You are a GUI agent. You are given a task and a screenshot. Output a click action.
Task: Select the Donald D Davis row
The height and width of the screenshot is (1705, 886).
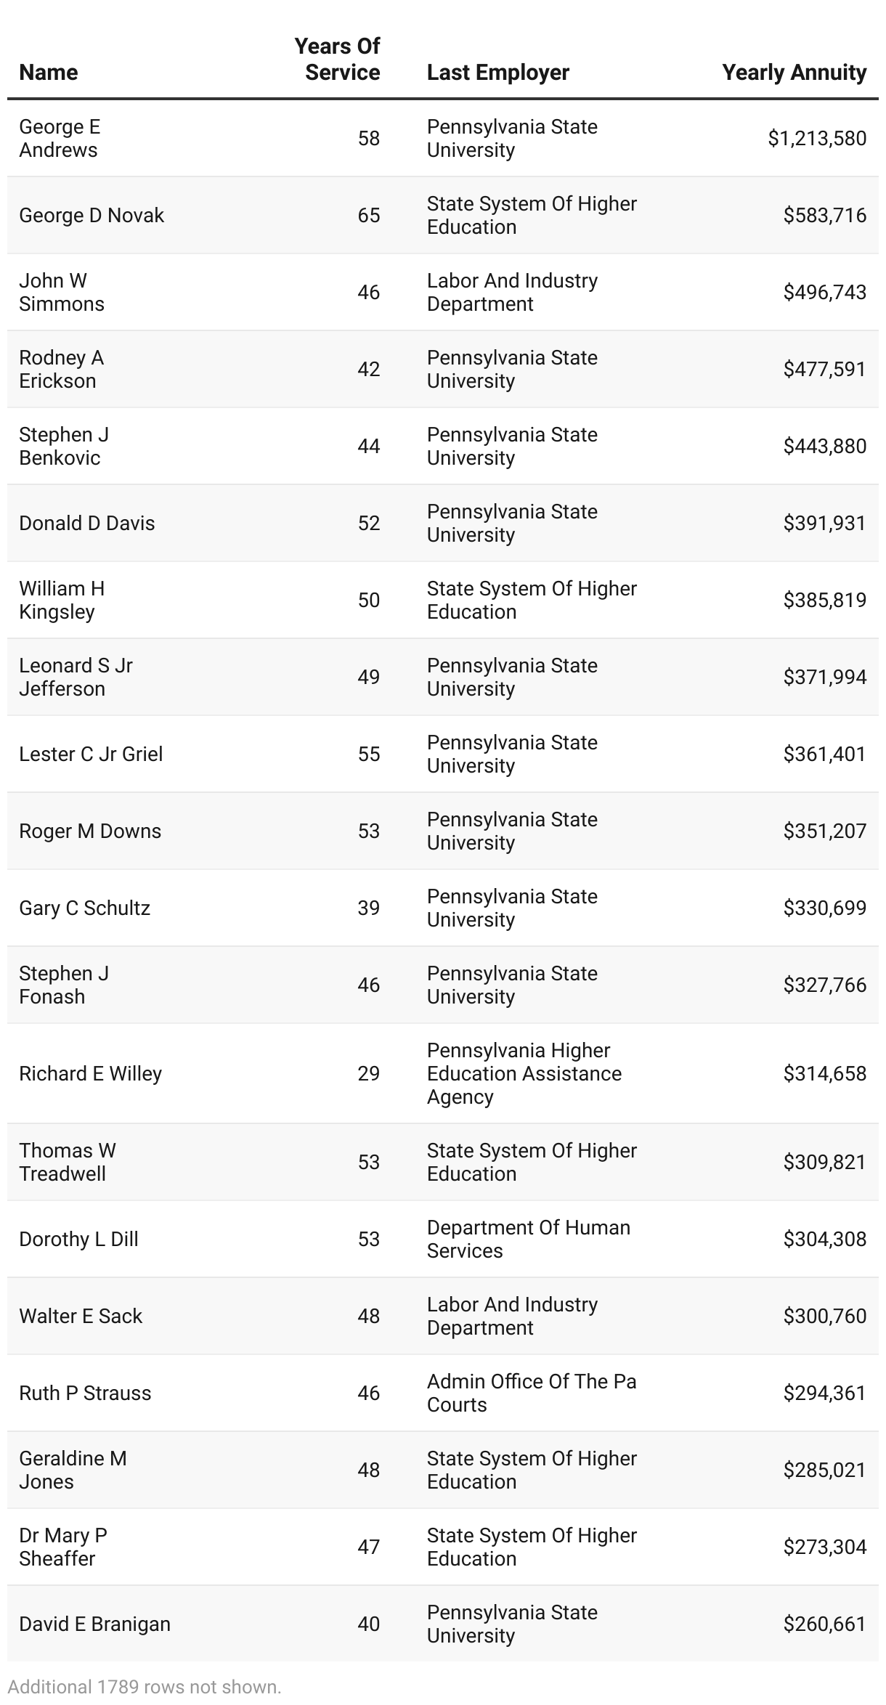[87, 524]
